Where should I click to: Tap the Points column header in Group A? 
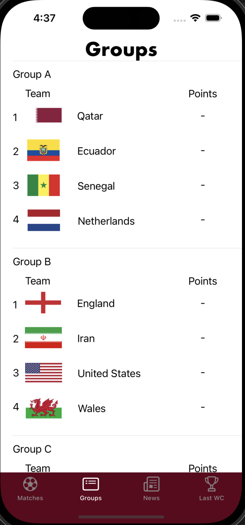coord(203,93)
